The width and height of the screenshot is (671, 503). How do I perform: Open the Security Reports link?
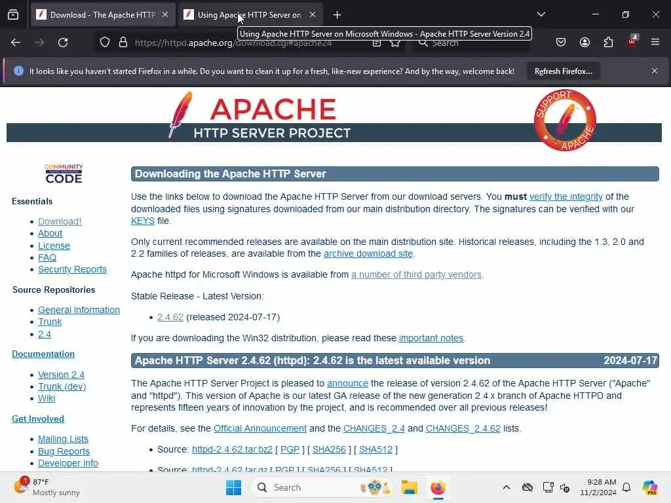[x=72, y=269]
